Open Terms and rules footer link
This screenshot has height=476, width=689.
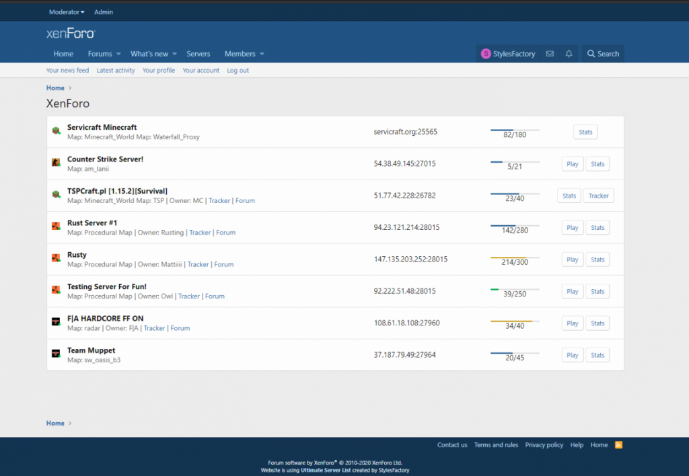tap(496, 445)
